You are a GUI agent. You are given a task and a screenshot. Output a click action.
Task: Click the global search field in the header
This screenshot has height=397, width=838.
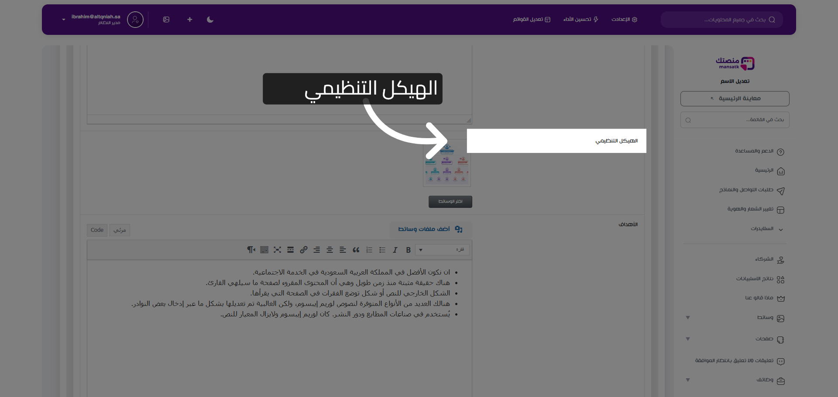721,20
